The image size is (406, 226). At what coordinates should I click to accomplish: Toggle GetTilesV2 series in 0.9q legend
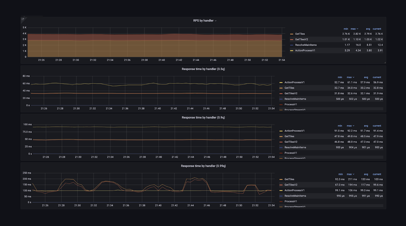click(291, 142)
